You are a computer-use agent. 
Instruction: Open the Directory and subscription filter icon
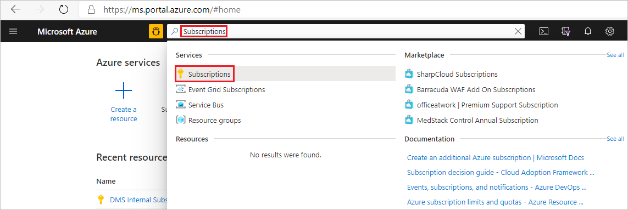click(566, 32)
